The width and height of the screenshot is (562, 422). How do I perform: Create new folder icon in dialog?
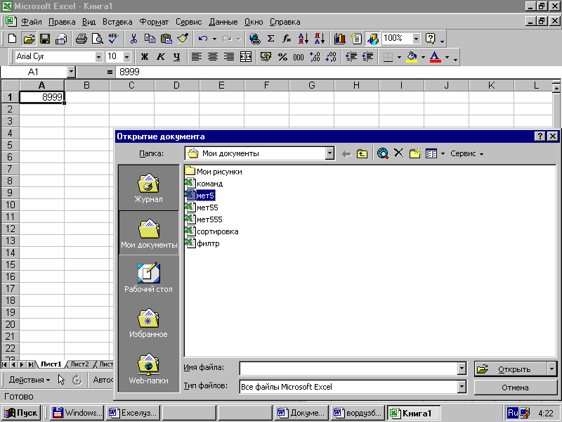point(414,153)
